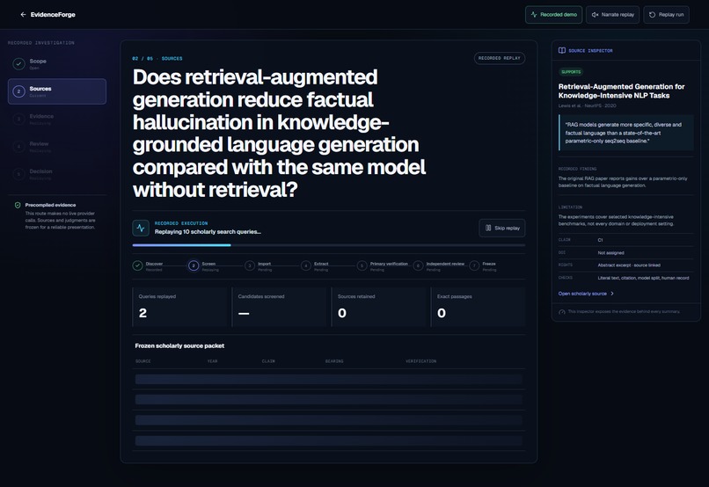Click the Exact passages stat card
The height and width of the screenshot is (487, 709).
(x=478, y=307)
